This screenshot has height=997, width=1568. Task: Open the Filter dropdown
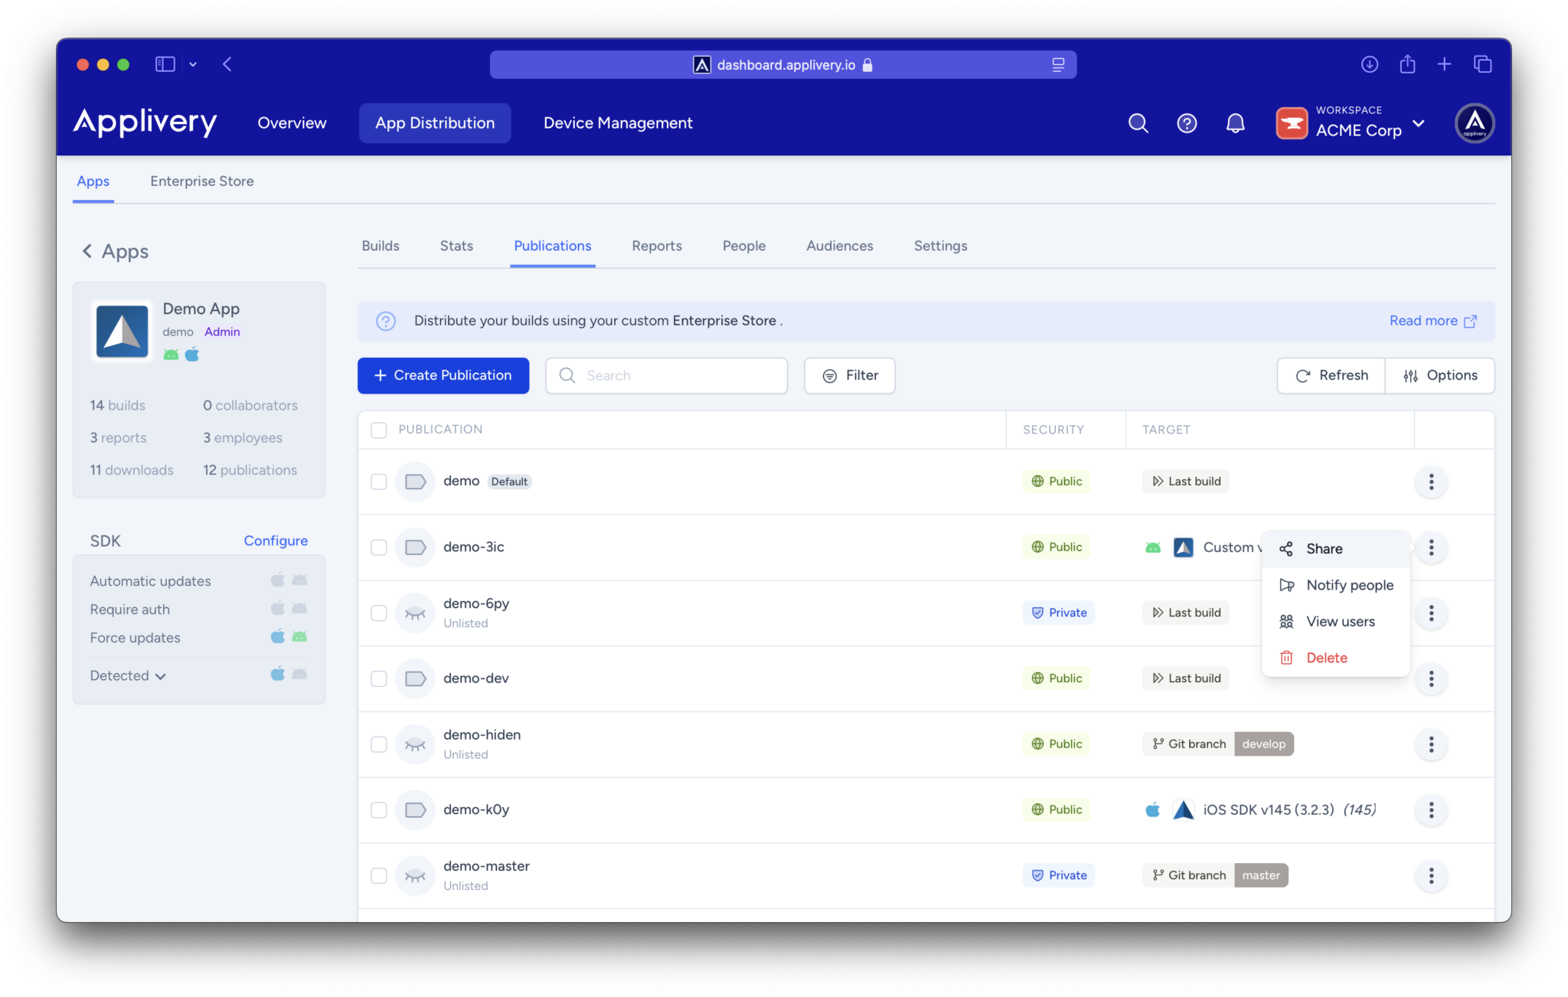point(850,375)
